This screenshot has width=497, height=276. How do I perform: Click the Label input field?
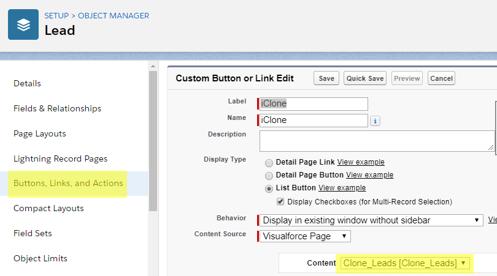coord(314,103)
